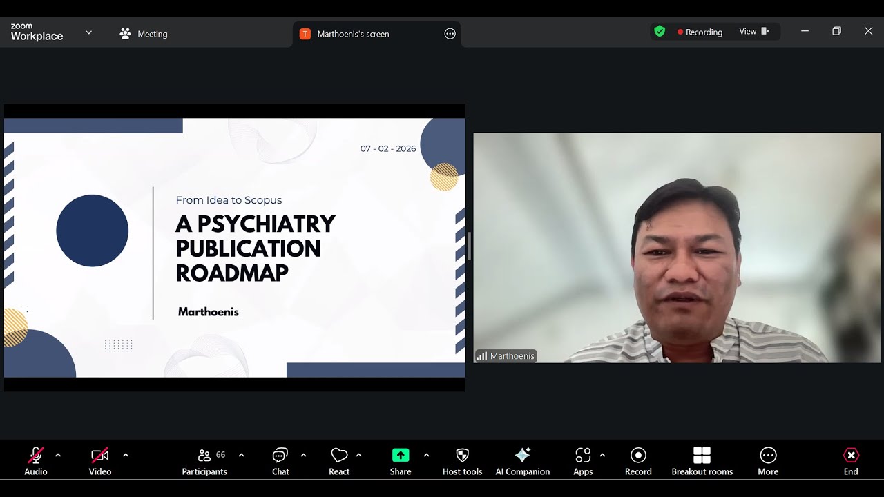Start the camera Video button
Image resolution: width=884 pixels, height=497 pixels.
tap(100, 461)
